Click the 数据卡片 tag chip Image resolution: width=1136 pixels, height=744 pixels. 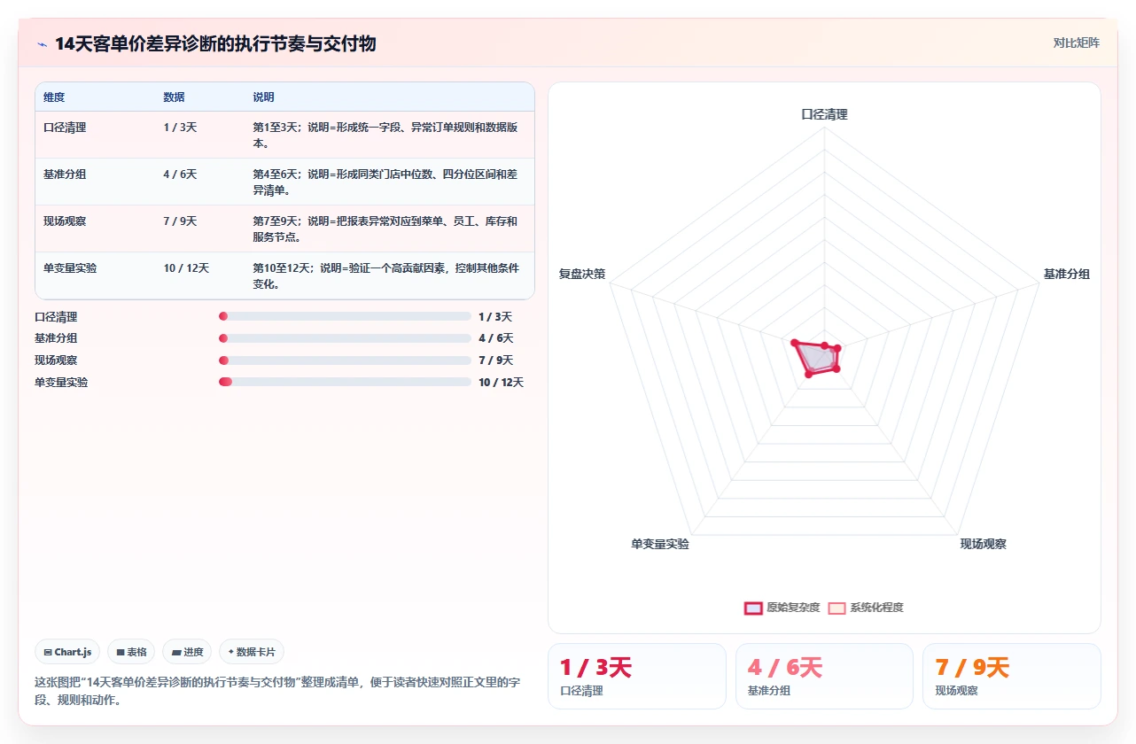(252, 652)
